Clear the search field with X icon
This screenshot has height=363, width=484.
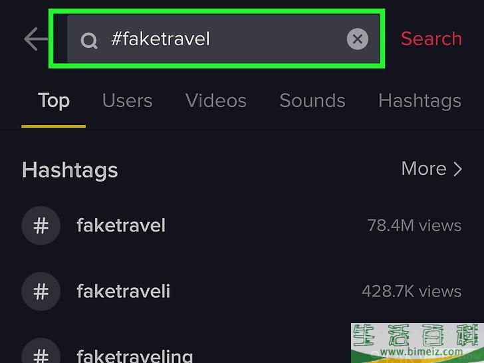pos(358,39)
